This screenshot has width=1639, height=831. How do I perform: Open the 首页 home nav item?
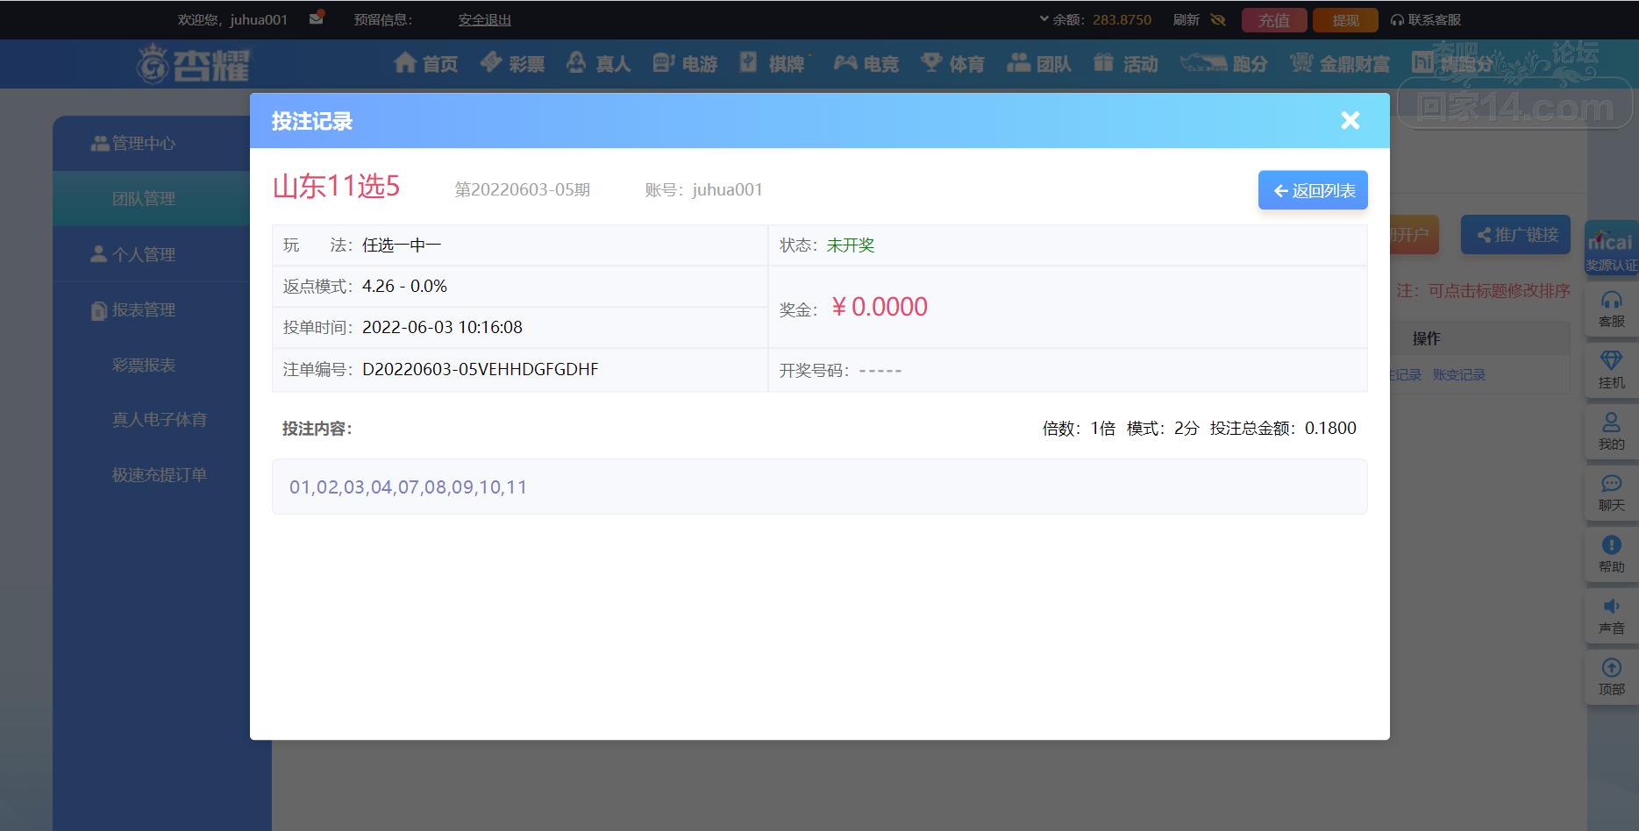click(x=426, y=63)
